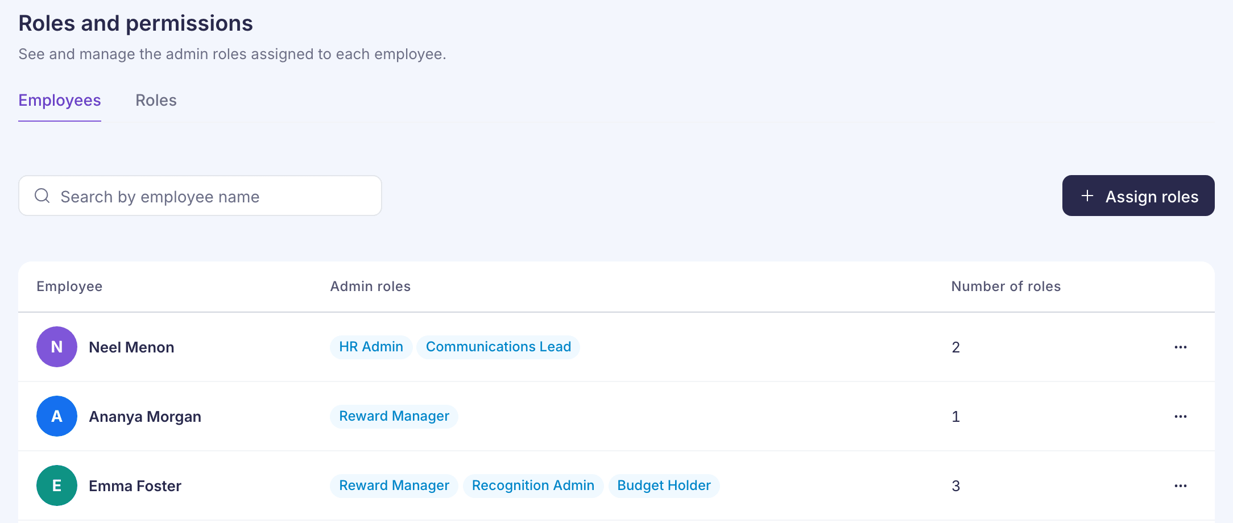
Task: Click the Recognition Admin role tag
Action: tap(533, 485)
